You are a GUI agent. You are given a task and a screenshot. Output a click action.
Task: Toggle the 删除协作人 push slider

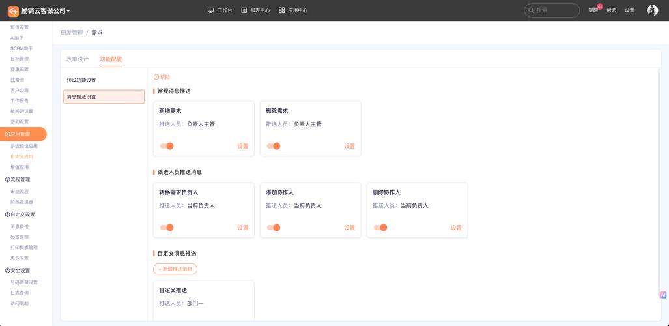coord(380,228)
